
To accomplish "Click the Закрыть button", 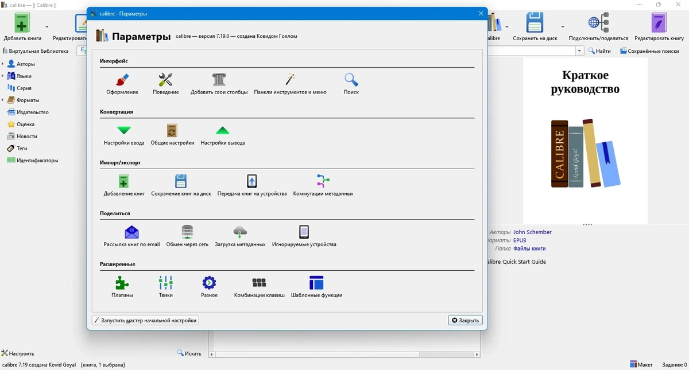I will pos(465,320).
